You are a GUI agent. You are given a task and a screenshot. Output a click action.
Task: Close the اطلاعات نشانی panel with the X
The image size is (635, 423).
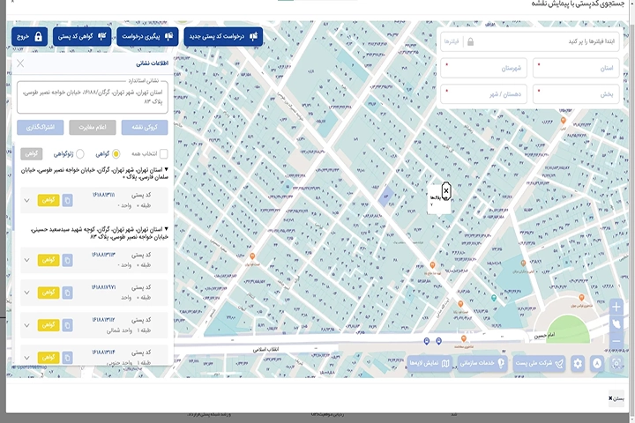(x=20, y=63)
